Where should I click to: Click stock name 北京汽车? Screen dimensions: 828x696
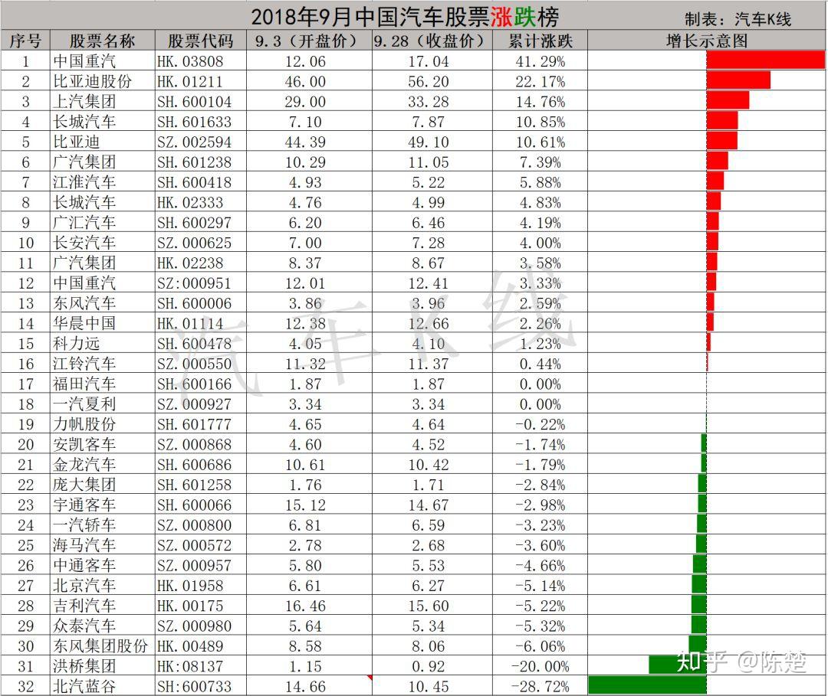point(84,585)
